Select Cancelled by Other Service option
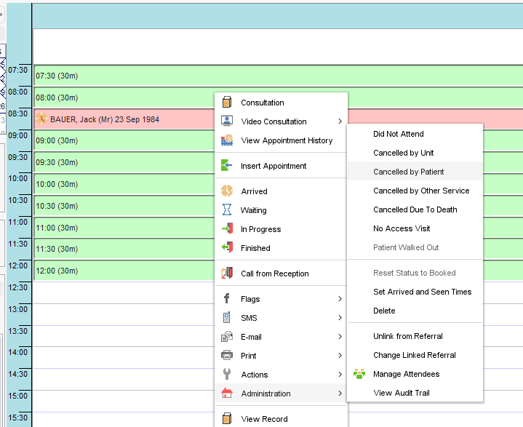The height and width of the screenshot is (427, 523). (415, 191)
